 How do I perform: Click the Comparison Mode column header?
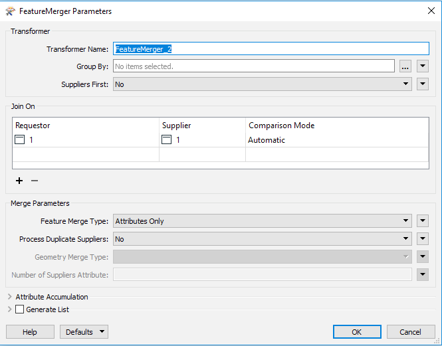pyautogui.click(x=337, y=126)
